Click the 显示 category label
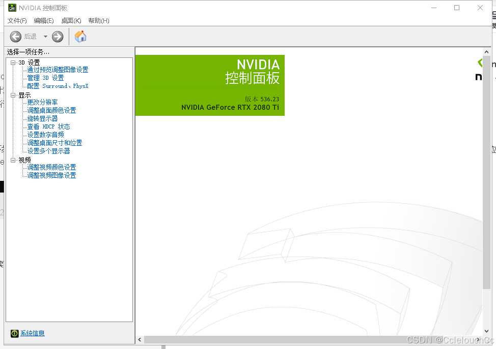496x349 pixels. [x=24, y=95]
